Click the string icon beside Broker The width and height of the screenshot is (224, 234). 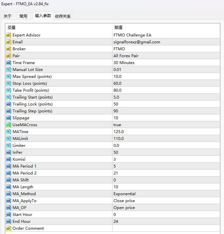click(x=8, y=49)
